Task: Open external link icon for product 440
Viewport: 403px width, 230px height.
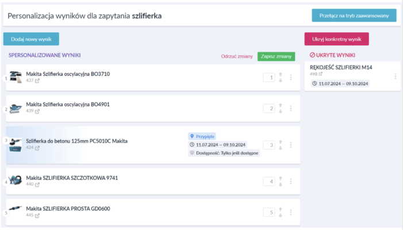Action: [x=37, y=185]
